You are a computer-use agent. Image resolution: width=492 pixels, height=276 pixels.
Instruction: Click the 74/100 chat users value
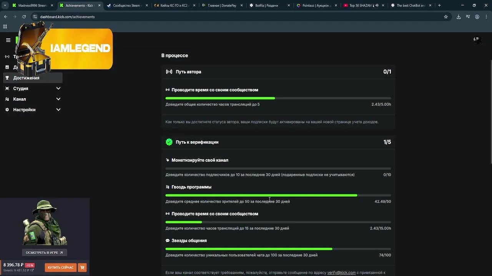[385, 255]
